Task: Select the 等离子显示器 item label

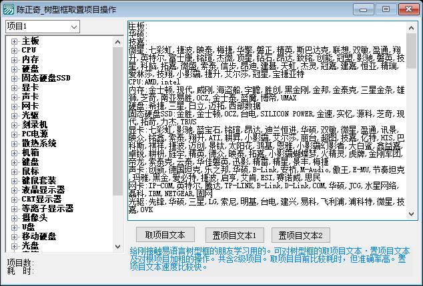Action: [x=48, y=209]
